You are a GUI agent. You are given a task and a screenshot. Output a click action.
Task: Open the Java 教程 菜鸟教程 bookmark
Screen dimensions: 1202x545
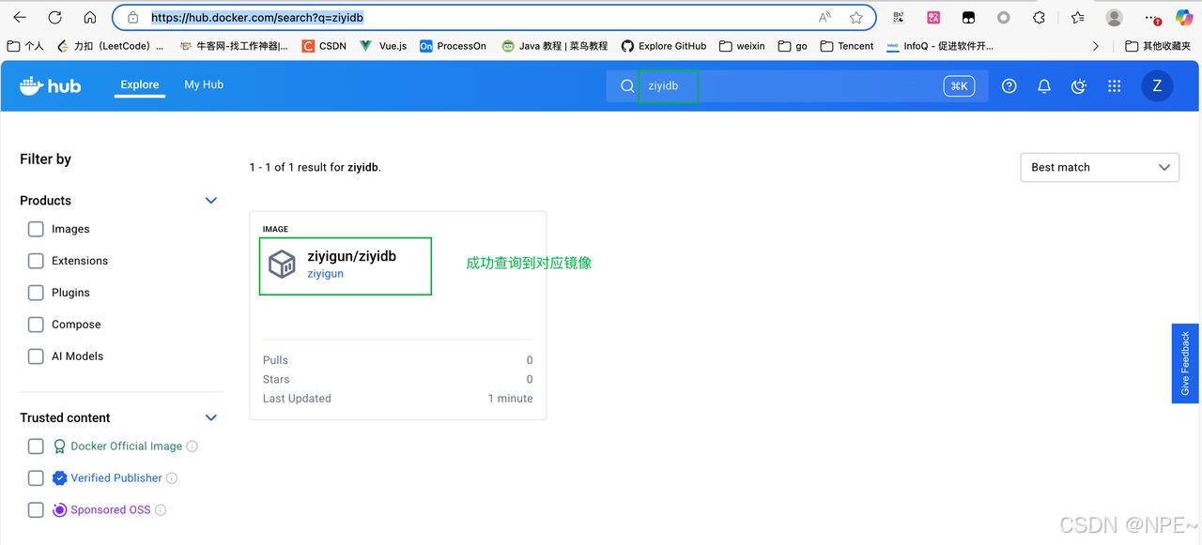click(555, 46)
